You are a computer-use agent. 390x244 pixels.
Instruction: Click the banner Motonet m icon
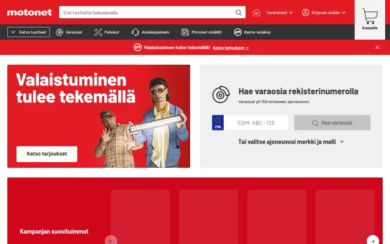(x=138, y=48)
